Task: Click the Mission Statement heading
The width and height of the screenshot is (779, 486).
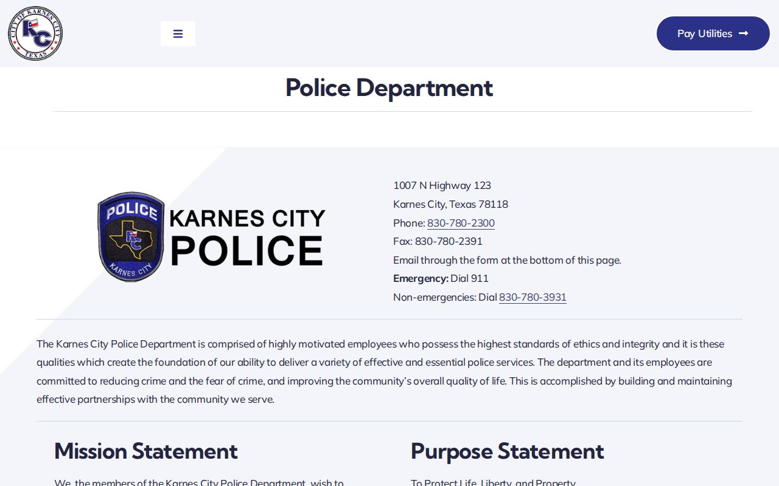Action: [146, 451]
